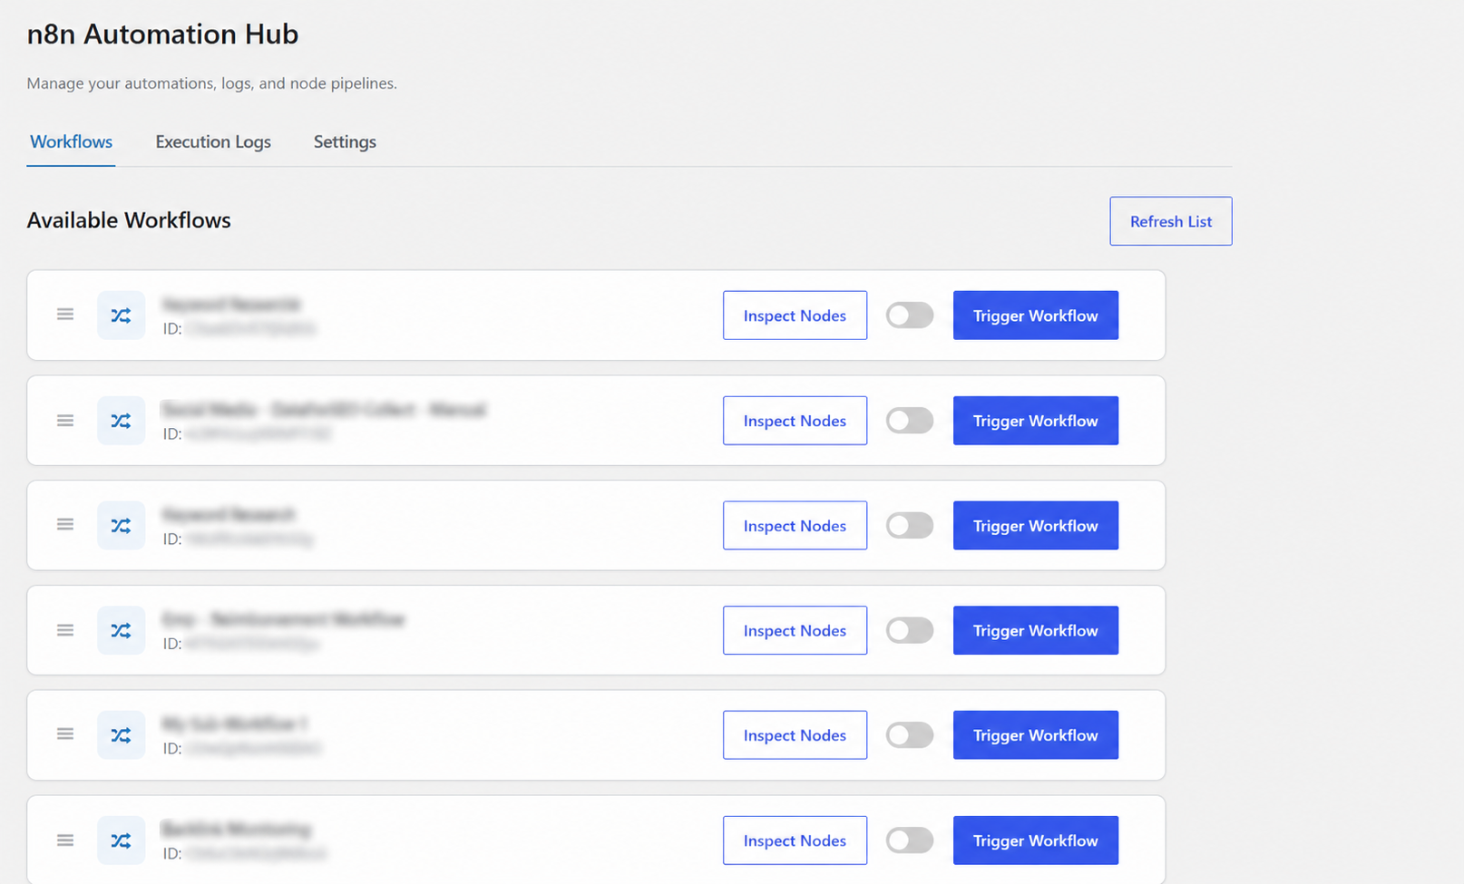This screenshot has width=1464, height=884.
Task: Click the shuffle workflow icon on the fourth card
Action: pyautogui.click(x=121, y=630)
